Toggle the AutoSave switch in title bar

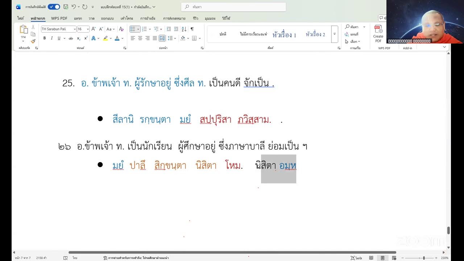point(54,7)
